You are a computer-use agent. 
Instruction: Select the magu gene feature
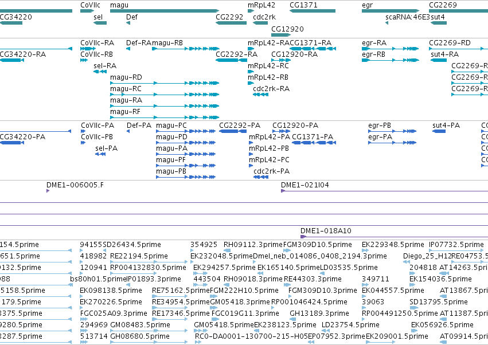[x=165, y=11]
